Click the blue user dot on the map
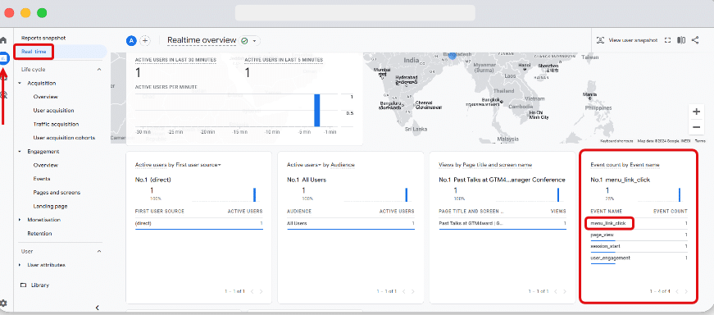Image resolution: width=714 pixels, height=315 pixels. [x=453, y=56]
